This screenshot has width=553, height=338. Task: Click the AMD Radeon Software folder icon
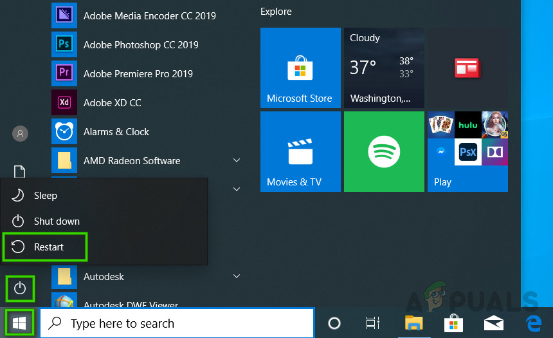(x=64, y=160)
